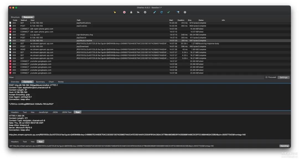Screen dimensions: 299x159
Task: Select the request with 5.34 s duration
Action: point(149,52)
